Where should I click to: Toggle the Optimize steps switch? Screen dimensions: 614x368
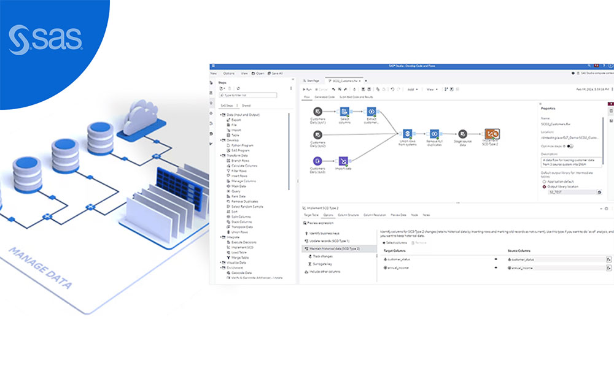pyautogui.click(x=570, y=146)
